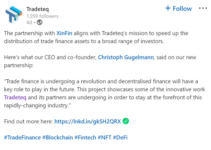The image size is (211, 150).
Task: Open the lnkd.in/gkSH2QRX link
Action: click(x=88, y=121)
